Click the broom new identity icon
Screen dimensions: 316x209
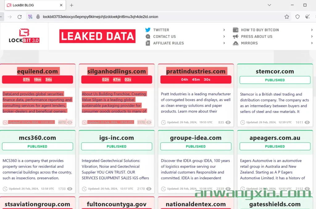pyautogui.click(x=307, y=17)
